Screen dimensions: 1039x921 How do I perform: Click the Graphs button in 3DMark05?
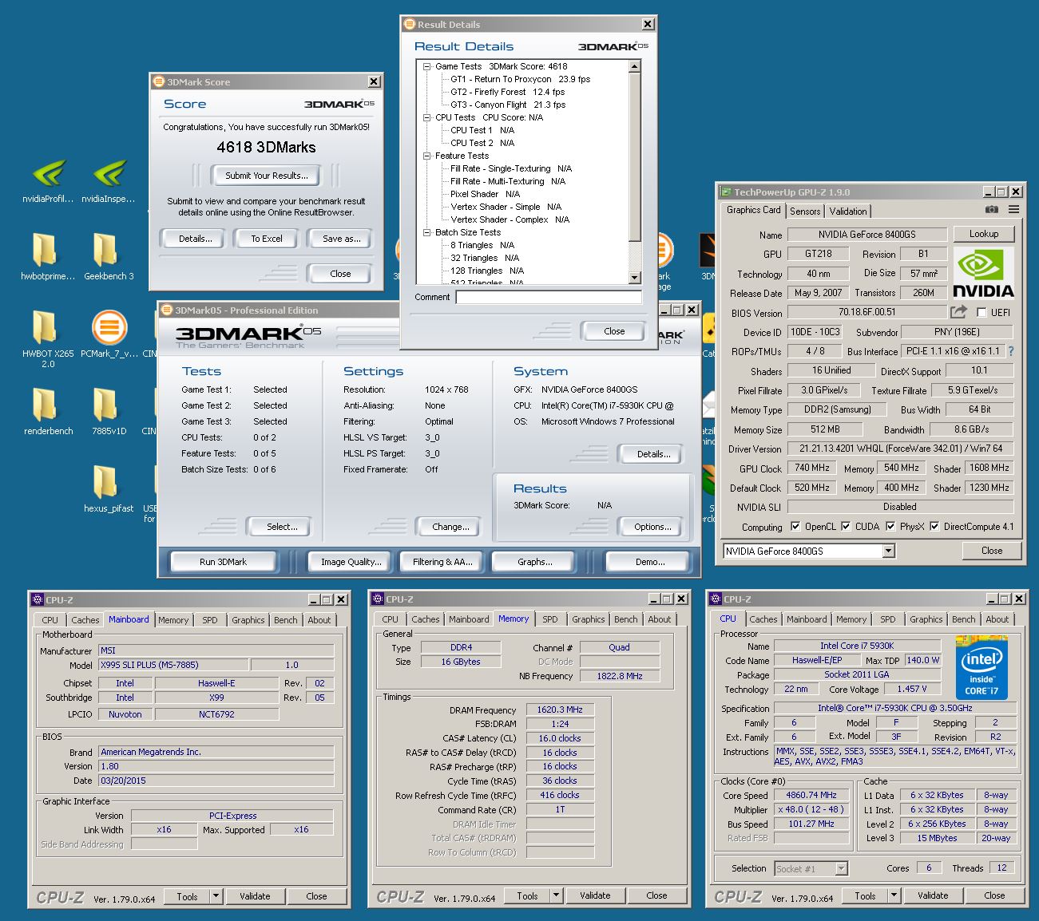[534, 562]
